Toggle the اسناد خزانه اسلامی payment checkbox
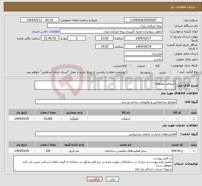 [x=128, y=72]
